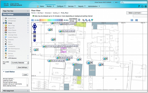Open the Select a command dropdown
The width and height of the screenshot is (148, 93).
point(137,13)
